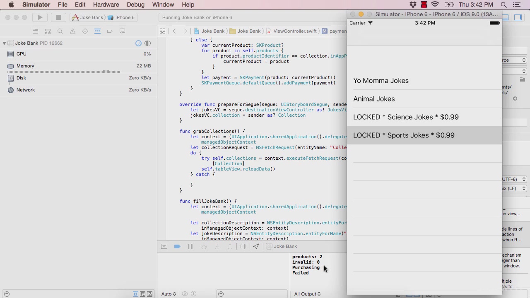The height and width of the screenshot is (298, 530).
Task: Click the Step Into icon
Action: 217,246
